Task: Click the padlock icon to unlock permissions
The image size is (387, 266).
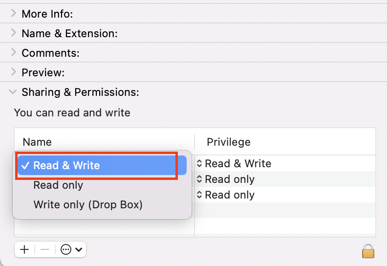Action: (368, 251)
